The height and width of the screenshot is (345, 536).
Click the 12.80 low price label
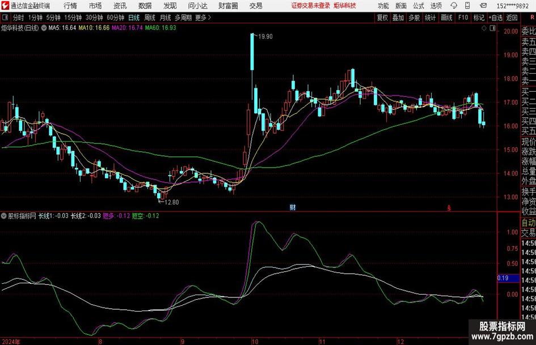coord(172,202)
